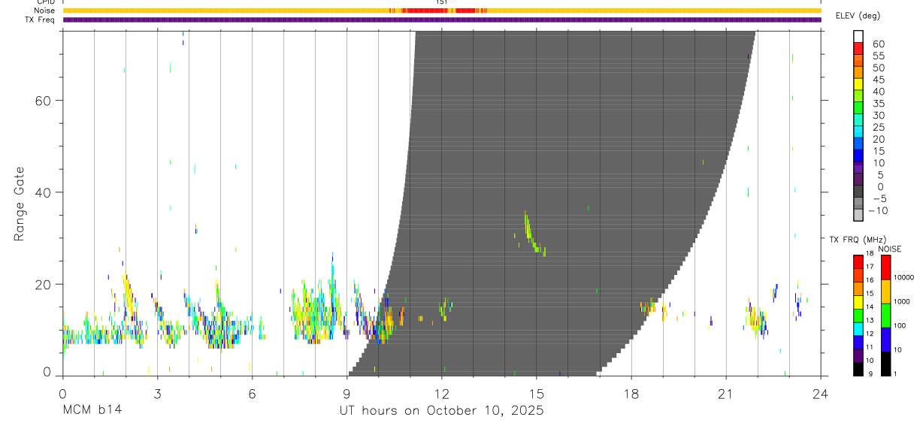Click the "10000" value on the NOISE scale
Viewport: 923px width, 426px height.
(904, 277)
